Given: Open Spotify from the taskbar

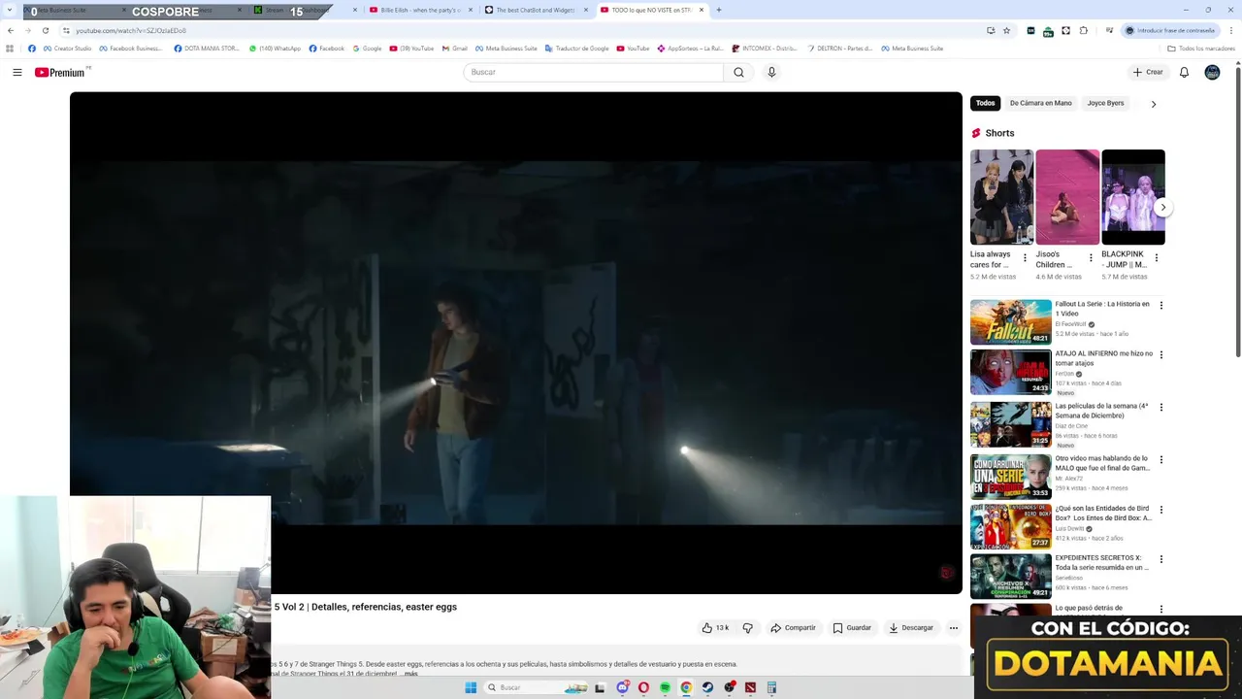Looking at the screenshot, I should pos(665,687).
